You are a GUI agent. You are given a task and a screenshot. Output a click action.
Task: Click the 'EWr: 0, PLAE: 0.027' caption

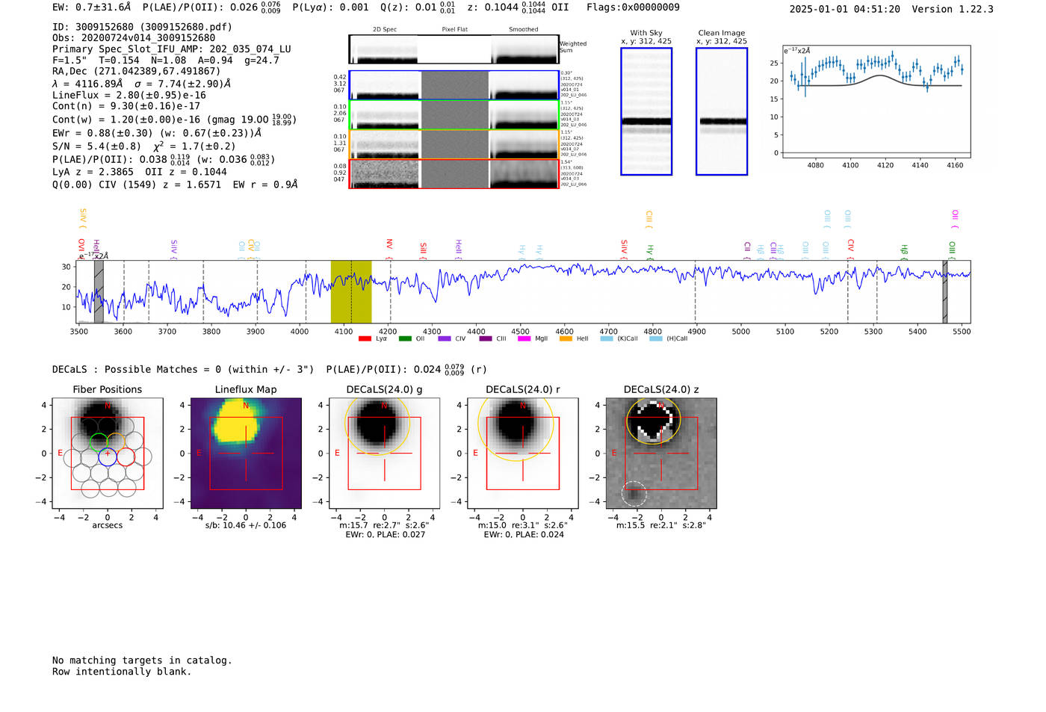click(x=385, y=535)
